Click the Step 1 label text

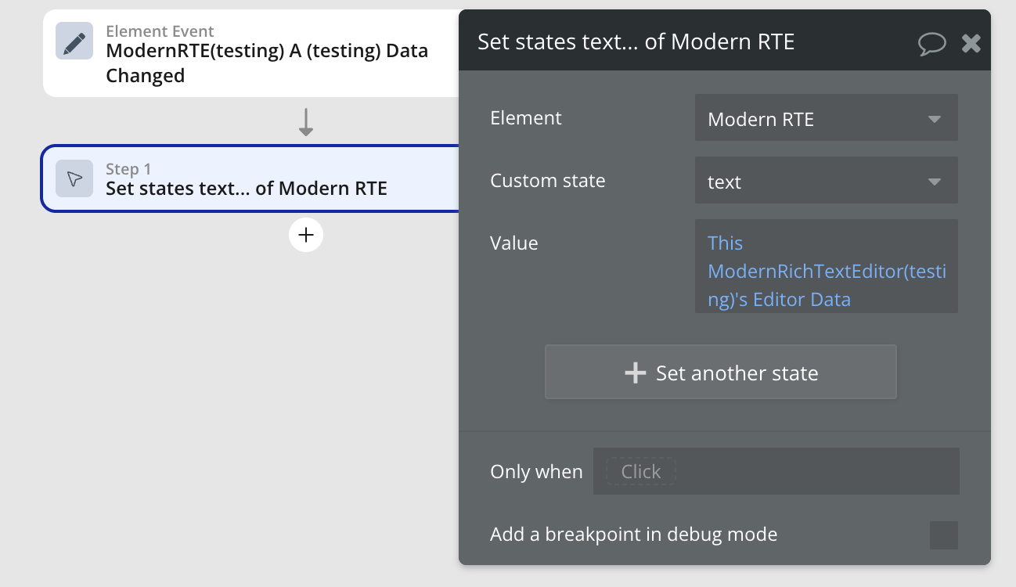pos(128,169)
